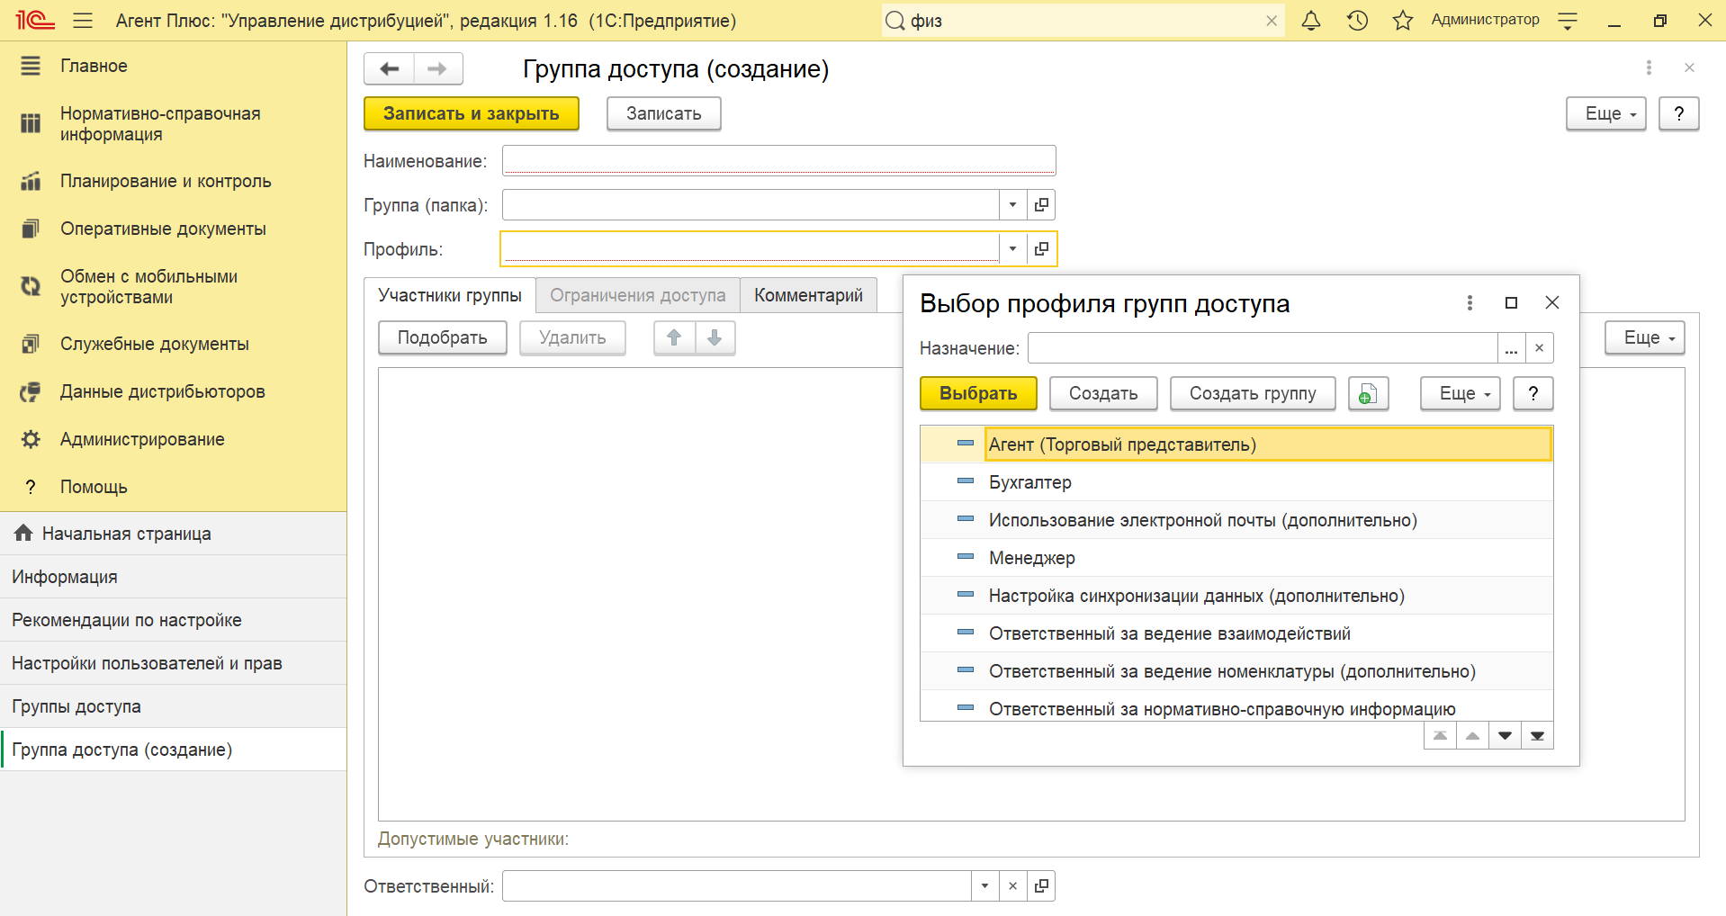Move down one item in profile list
1726x916 pixels.
tap(1505, 736)
